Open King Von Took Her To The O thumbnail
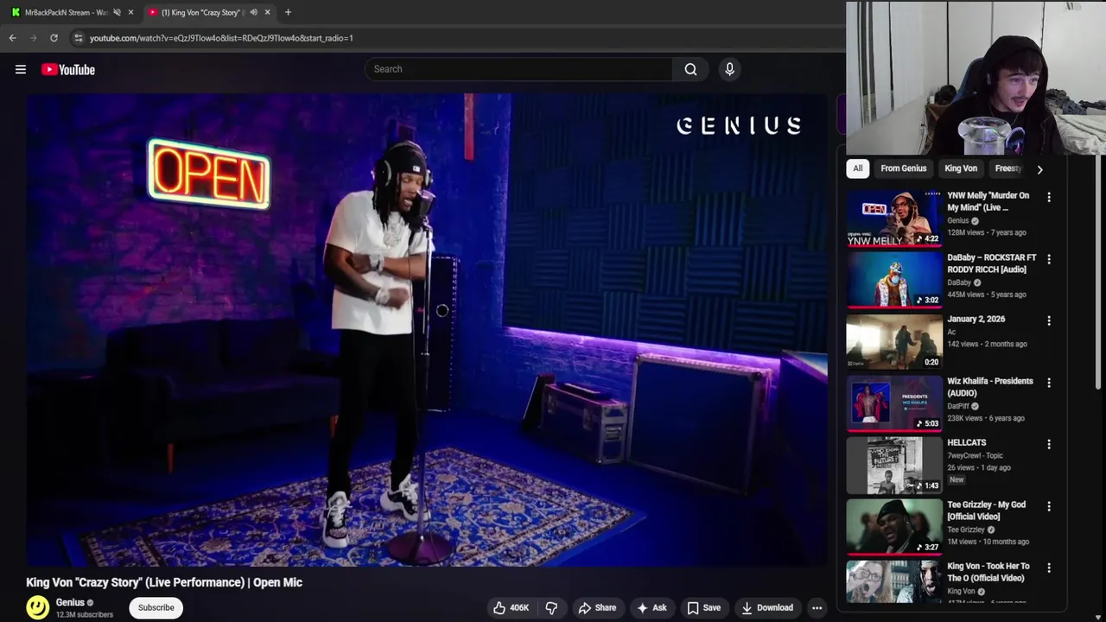This screenshot has width=1106, height=622. [894, 582]
